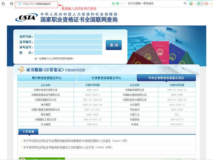This screenshot has width=213, height=160.
Task: Click the magnifier search icon
Action: coord(185,3)
